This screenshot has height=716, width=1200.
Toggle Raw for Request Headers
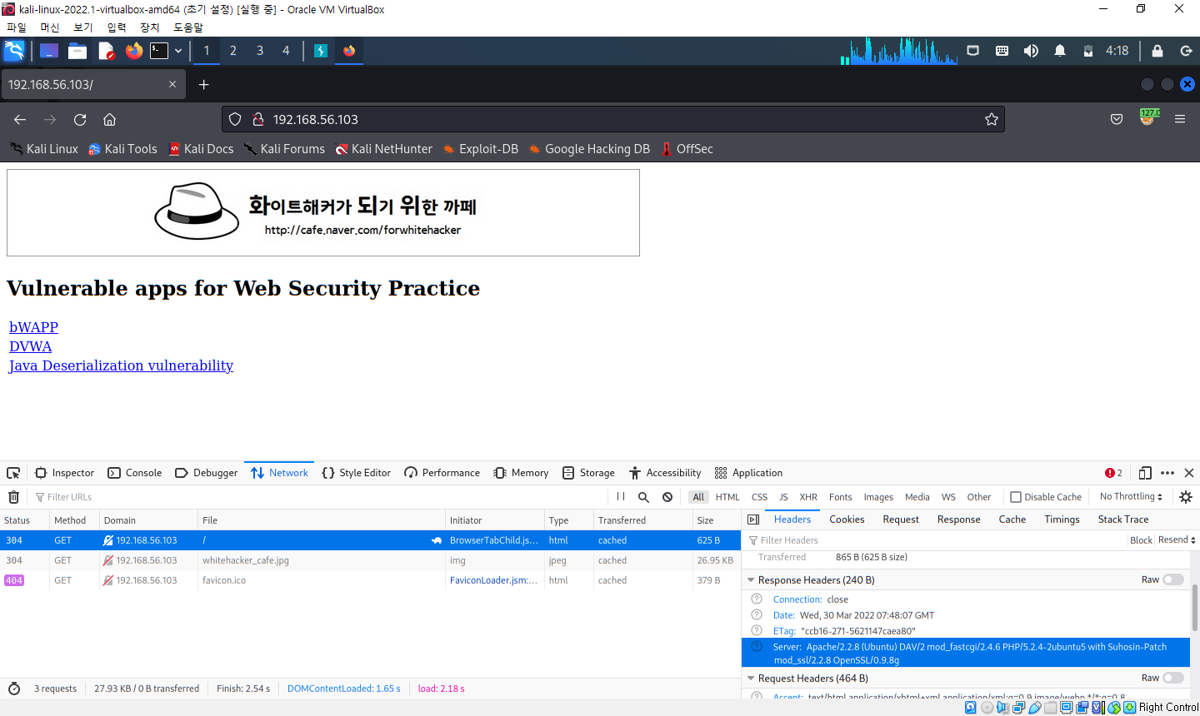[1173, 678]
